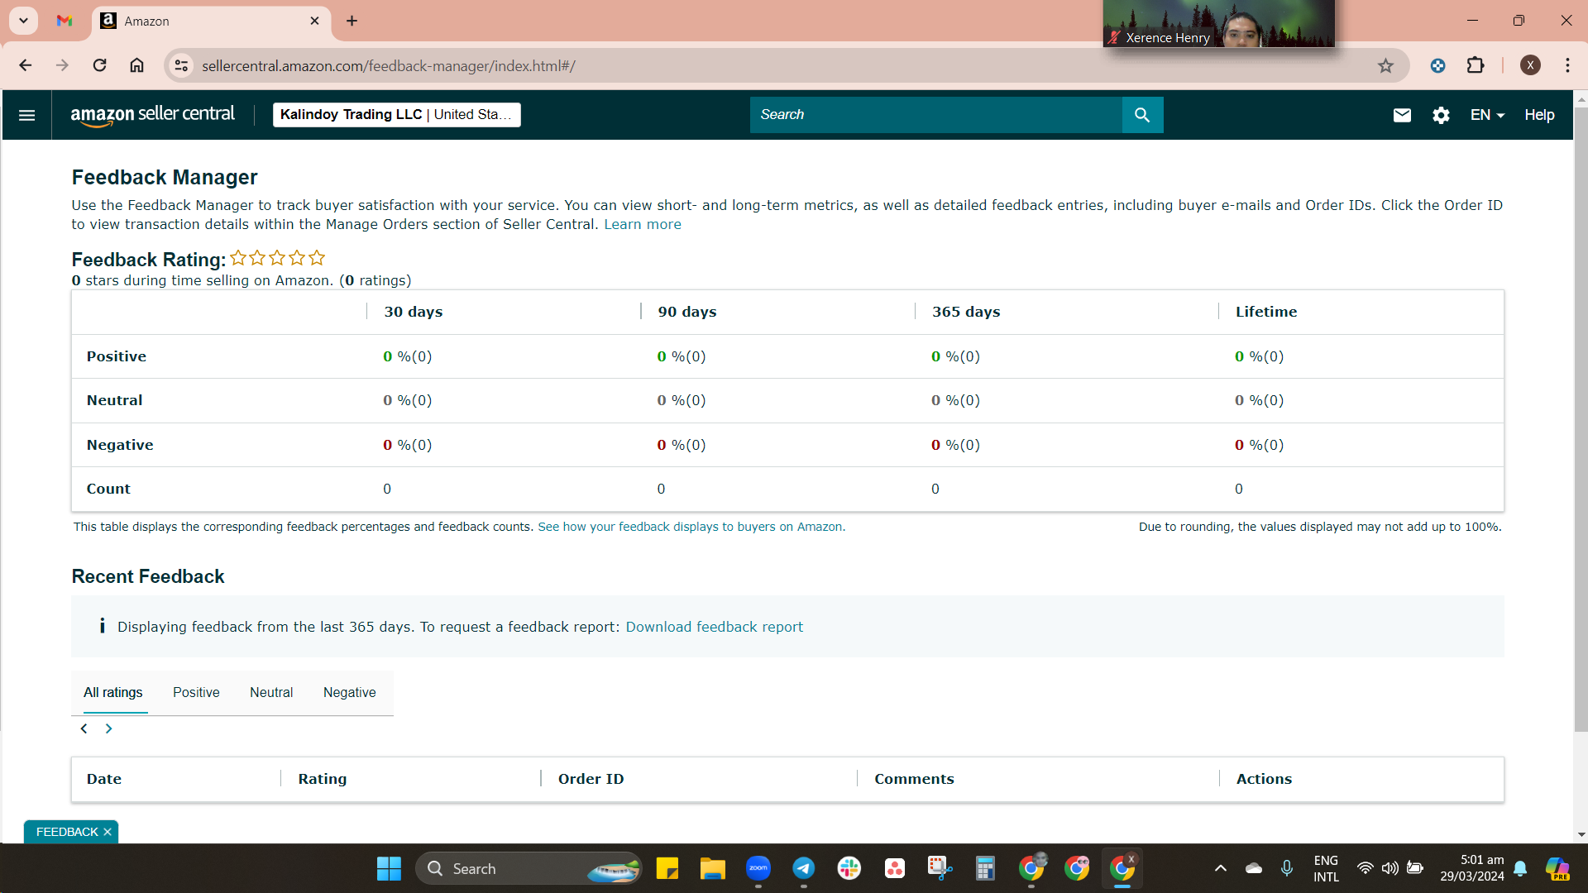Open the notifications bell in taskbar
The height and width of the screenshot is (893, 1588).
pyautogui.click(x=1520, y=868)
